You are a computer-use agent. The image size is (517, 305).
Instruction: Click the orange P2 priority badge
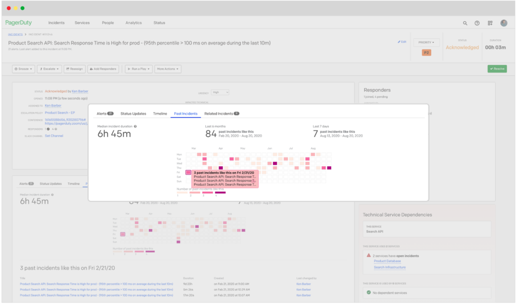coord(426,53)
